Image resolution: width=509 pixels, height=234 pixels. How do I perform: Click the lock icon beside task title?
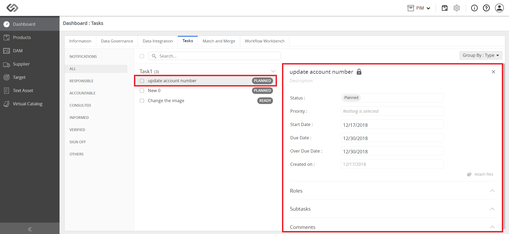pyautogui.click(x=359, y=72)
